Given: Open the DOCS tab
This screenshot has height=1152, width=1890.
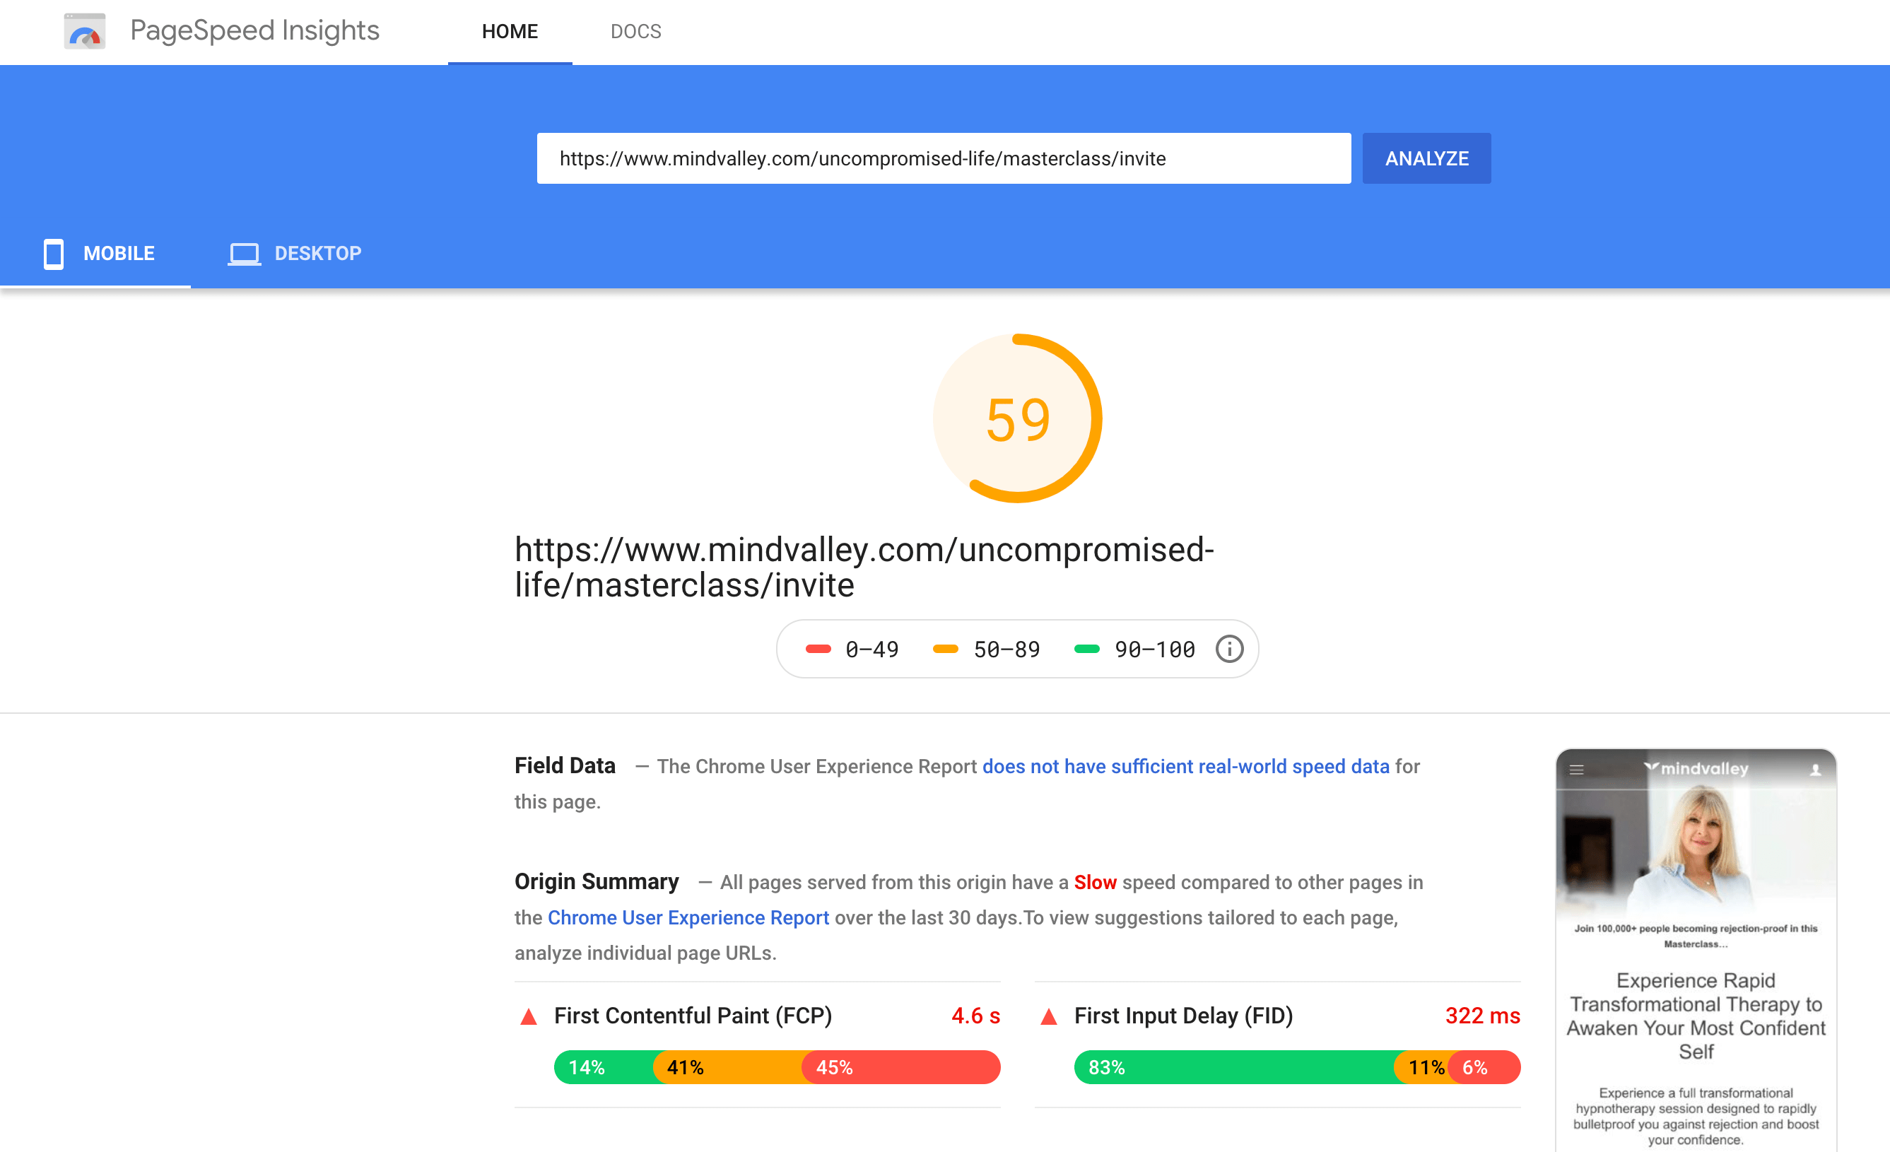Looking at the screenshot, I should click(x=635, y=31).
